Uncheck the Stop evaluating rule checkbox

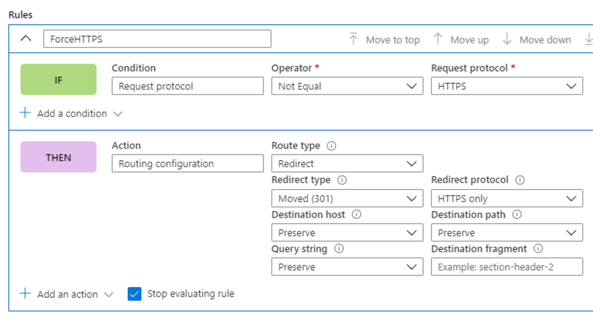click(x=135, y=294)
